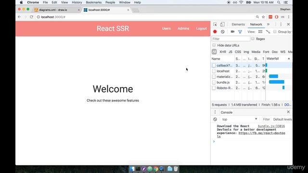Open the console drawer three-dot menu
The height and width of the screenshot is (173, 308).
coord(215,112)
